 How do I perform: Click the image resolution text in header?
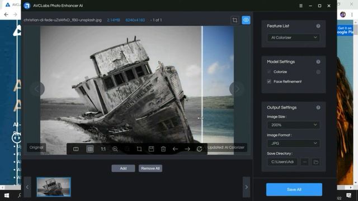click(x=135, y=20)
